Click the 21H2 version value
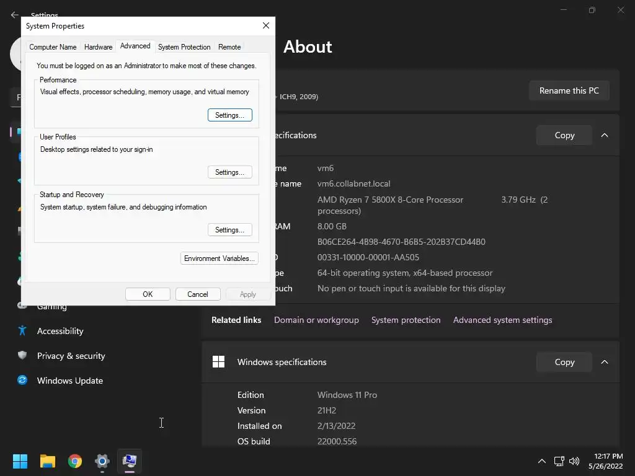This screenshot has height=476, width=635. point(326,410)
